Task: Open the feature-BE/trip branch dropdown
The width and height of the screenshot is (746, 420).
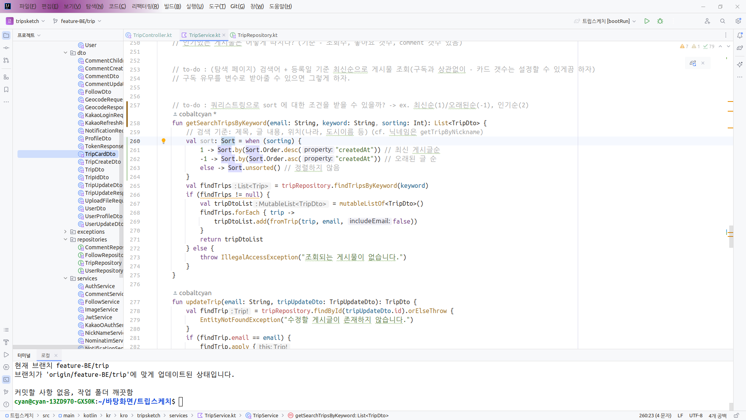Action: (x=78, y=21)
